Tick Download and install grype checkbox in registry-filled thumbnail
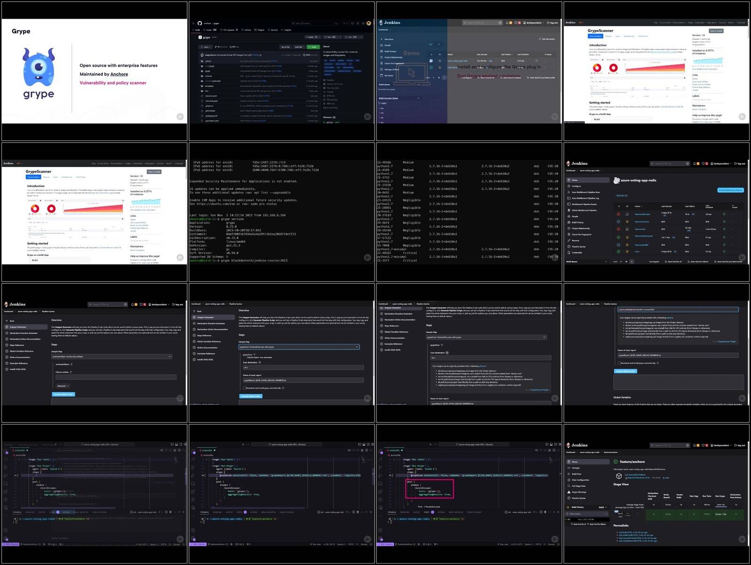This screenshot has height=565, width=751. point(619,363)
